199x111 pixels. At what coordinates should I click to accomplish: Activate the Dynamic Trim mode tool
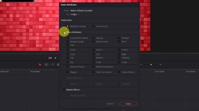pos(53,64)
